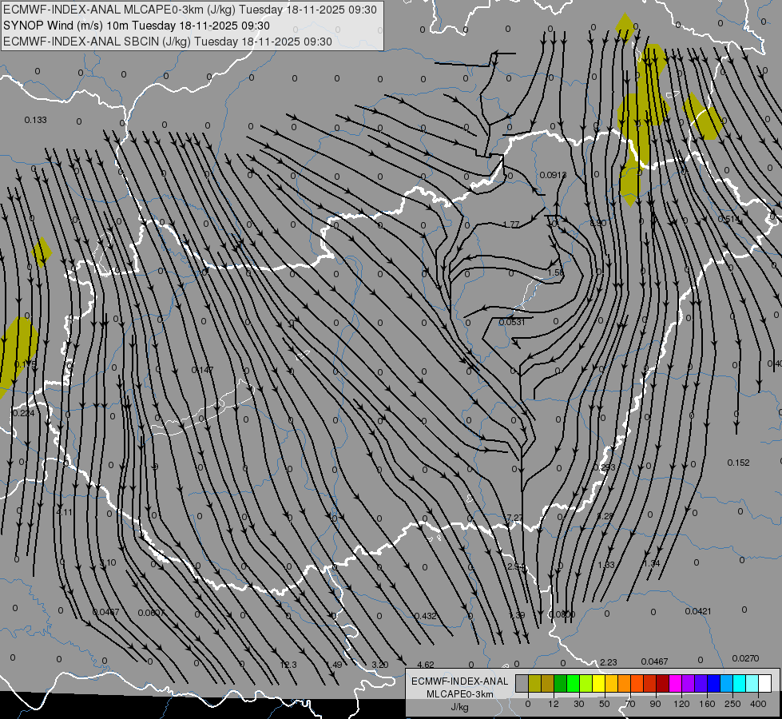Choose the amber swatch in the legend
782x719 pixels.
coord(611,683)
